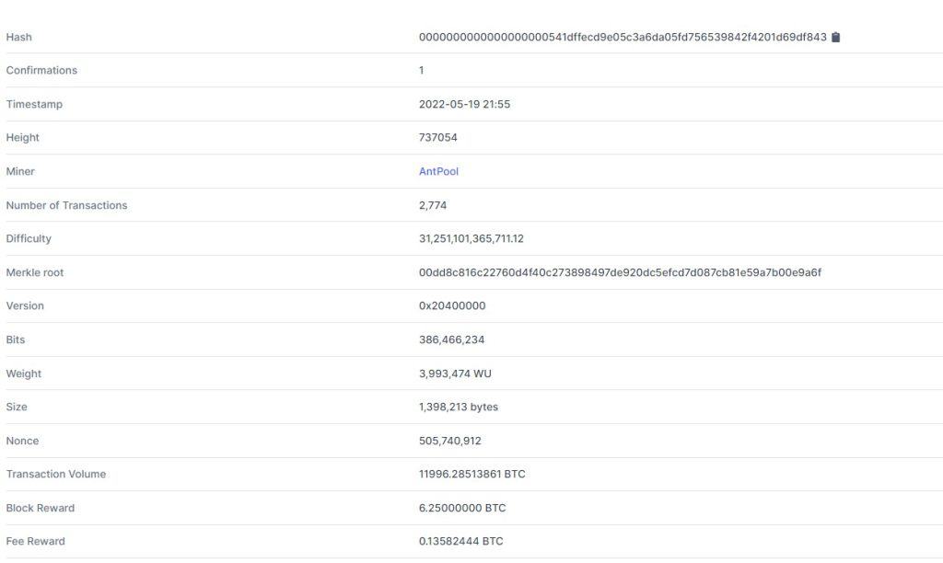943x563 pixels.
Task: Open the AntPool miner link
Action: [x=438, y=171]
